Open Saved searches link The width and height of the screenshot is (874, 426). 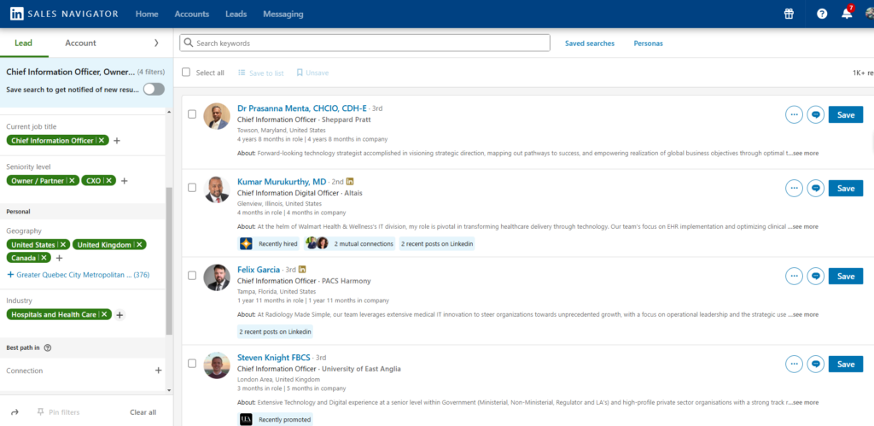(590, 43)
